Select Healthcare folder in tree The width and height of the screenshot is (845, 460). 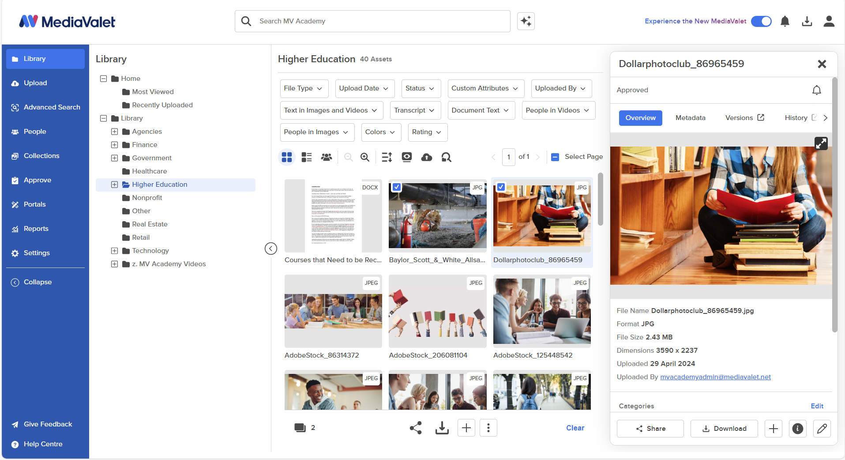149,171
